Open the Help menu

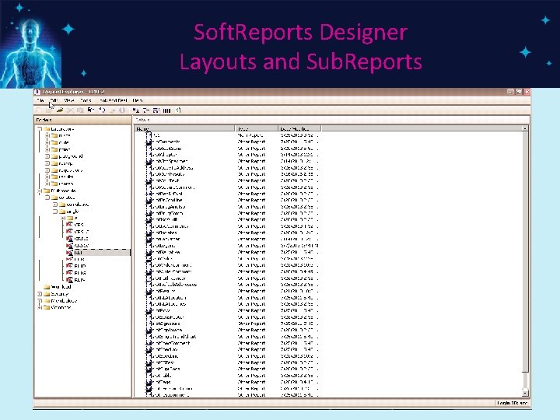tap(138, 100)
